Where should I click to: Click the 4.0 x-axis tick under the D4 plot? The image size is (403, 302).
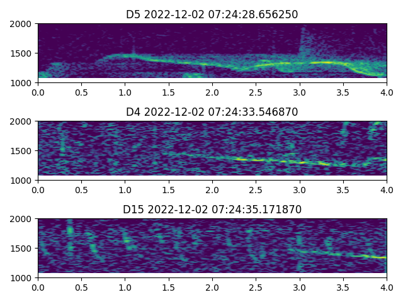[x=387, y=189]
